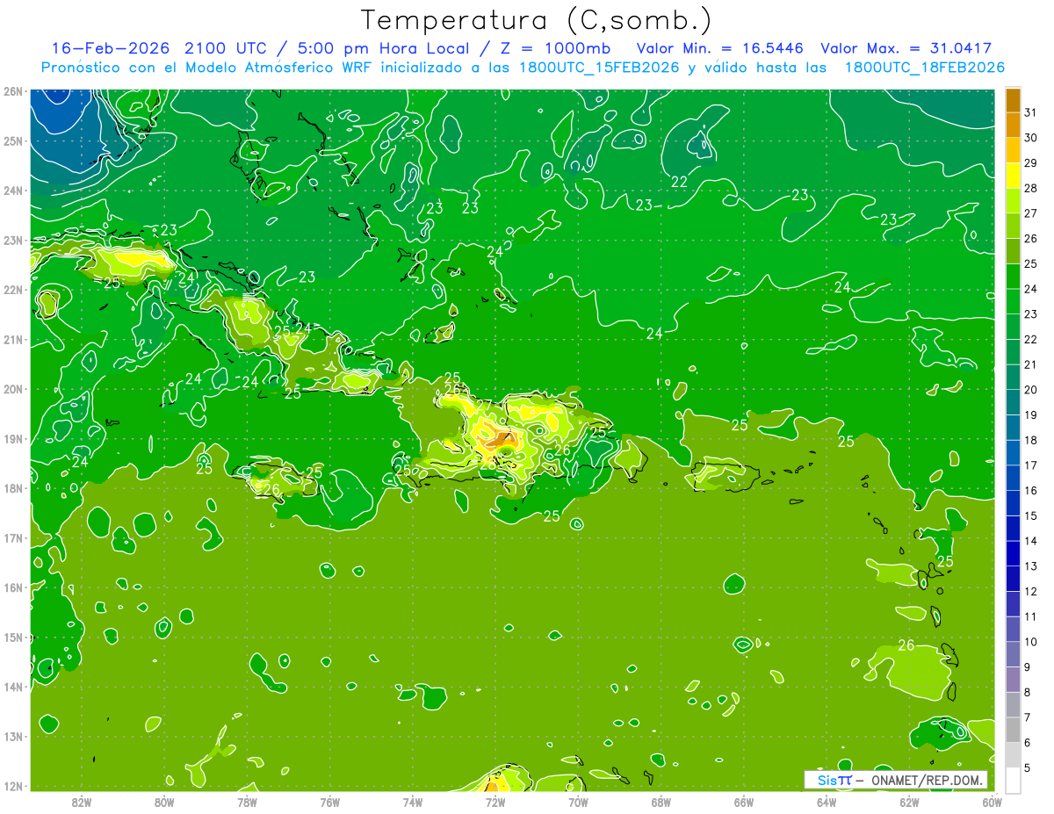Click the 64W longitude label

[x=827, y=801]
